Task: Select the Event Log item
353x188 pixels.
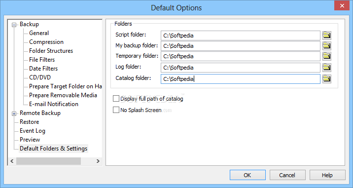Action: pyautogui.click(x=33, y=131)
